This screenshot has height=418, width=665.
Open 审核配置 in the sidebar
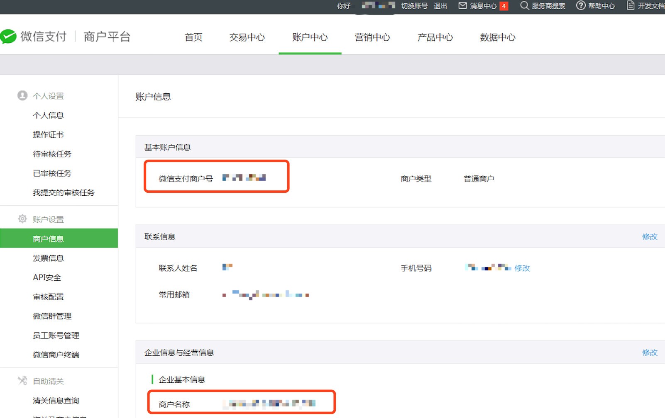48,296
